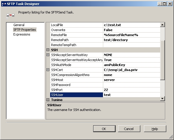Image resolution: width=174 pixels, height=140 pixels.
Task: Collapse the SSH category section
Action: (x=48, y=50)
